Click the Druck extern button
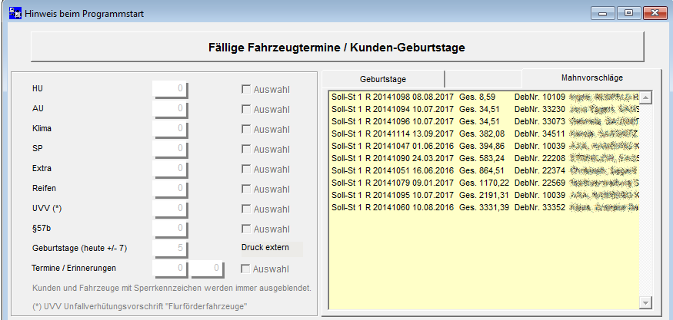Image resolution: width=673 pixels, height=320 pixels. point(272,249)
